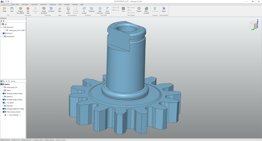Open the Export dropdown arrow
This screenshot has height=141, width=262.
point(164,13)
